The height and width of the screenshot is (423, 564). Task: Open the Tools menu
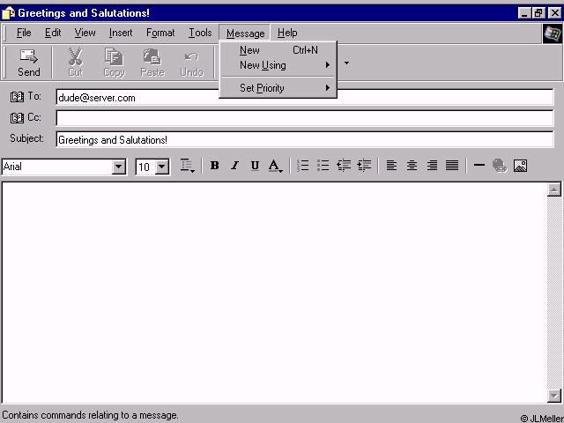point(200,33)
